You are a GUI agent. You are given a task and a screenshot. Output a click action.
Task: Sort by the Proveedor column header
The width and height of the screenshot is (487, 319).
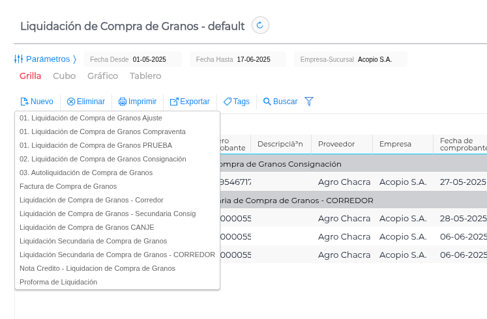pyautogui.click(x=336, y=144)
